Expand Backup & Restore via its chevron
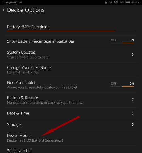 point(133,100)
